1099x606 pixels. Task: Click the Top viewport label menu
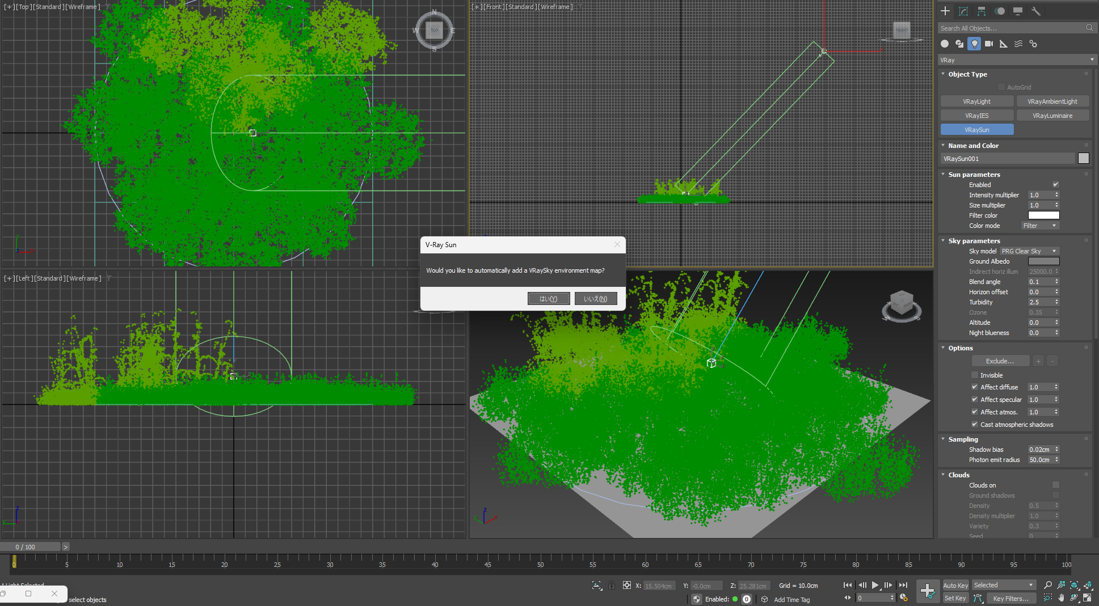(23, 7)
